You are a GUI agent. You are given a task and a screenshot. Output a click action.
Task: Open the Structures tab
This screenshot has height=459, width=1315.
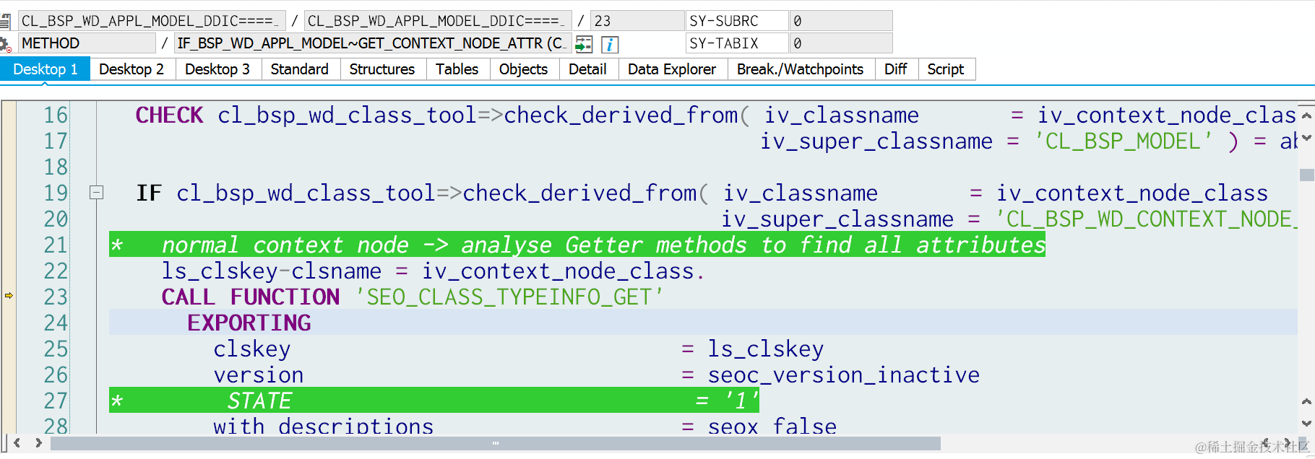point(382,69)
